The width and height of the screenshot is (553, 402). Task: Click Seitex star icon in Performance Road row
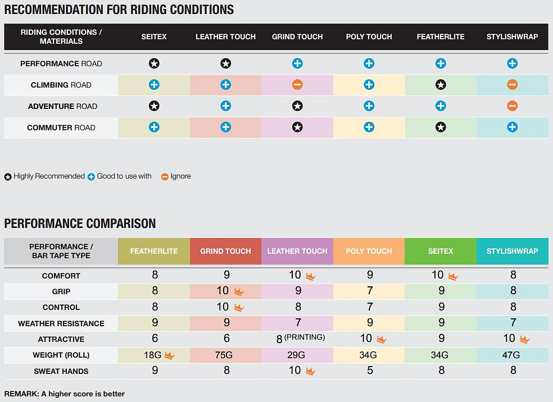(x=154, y=63)
